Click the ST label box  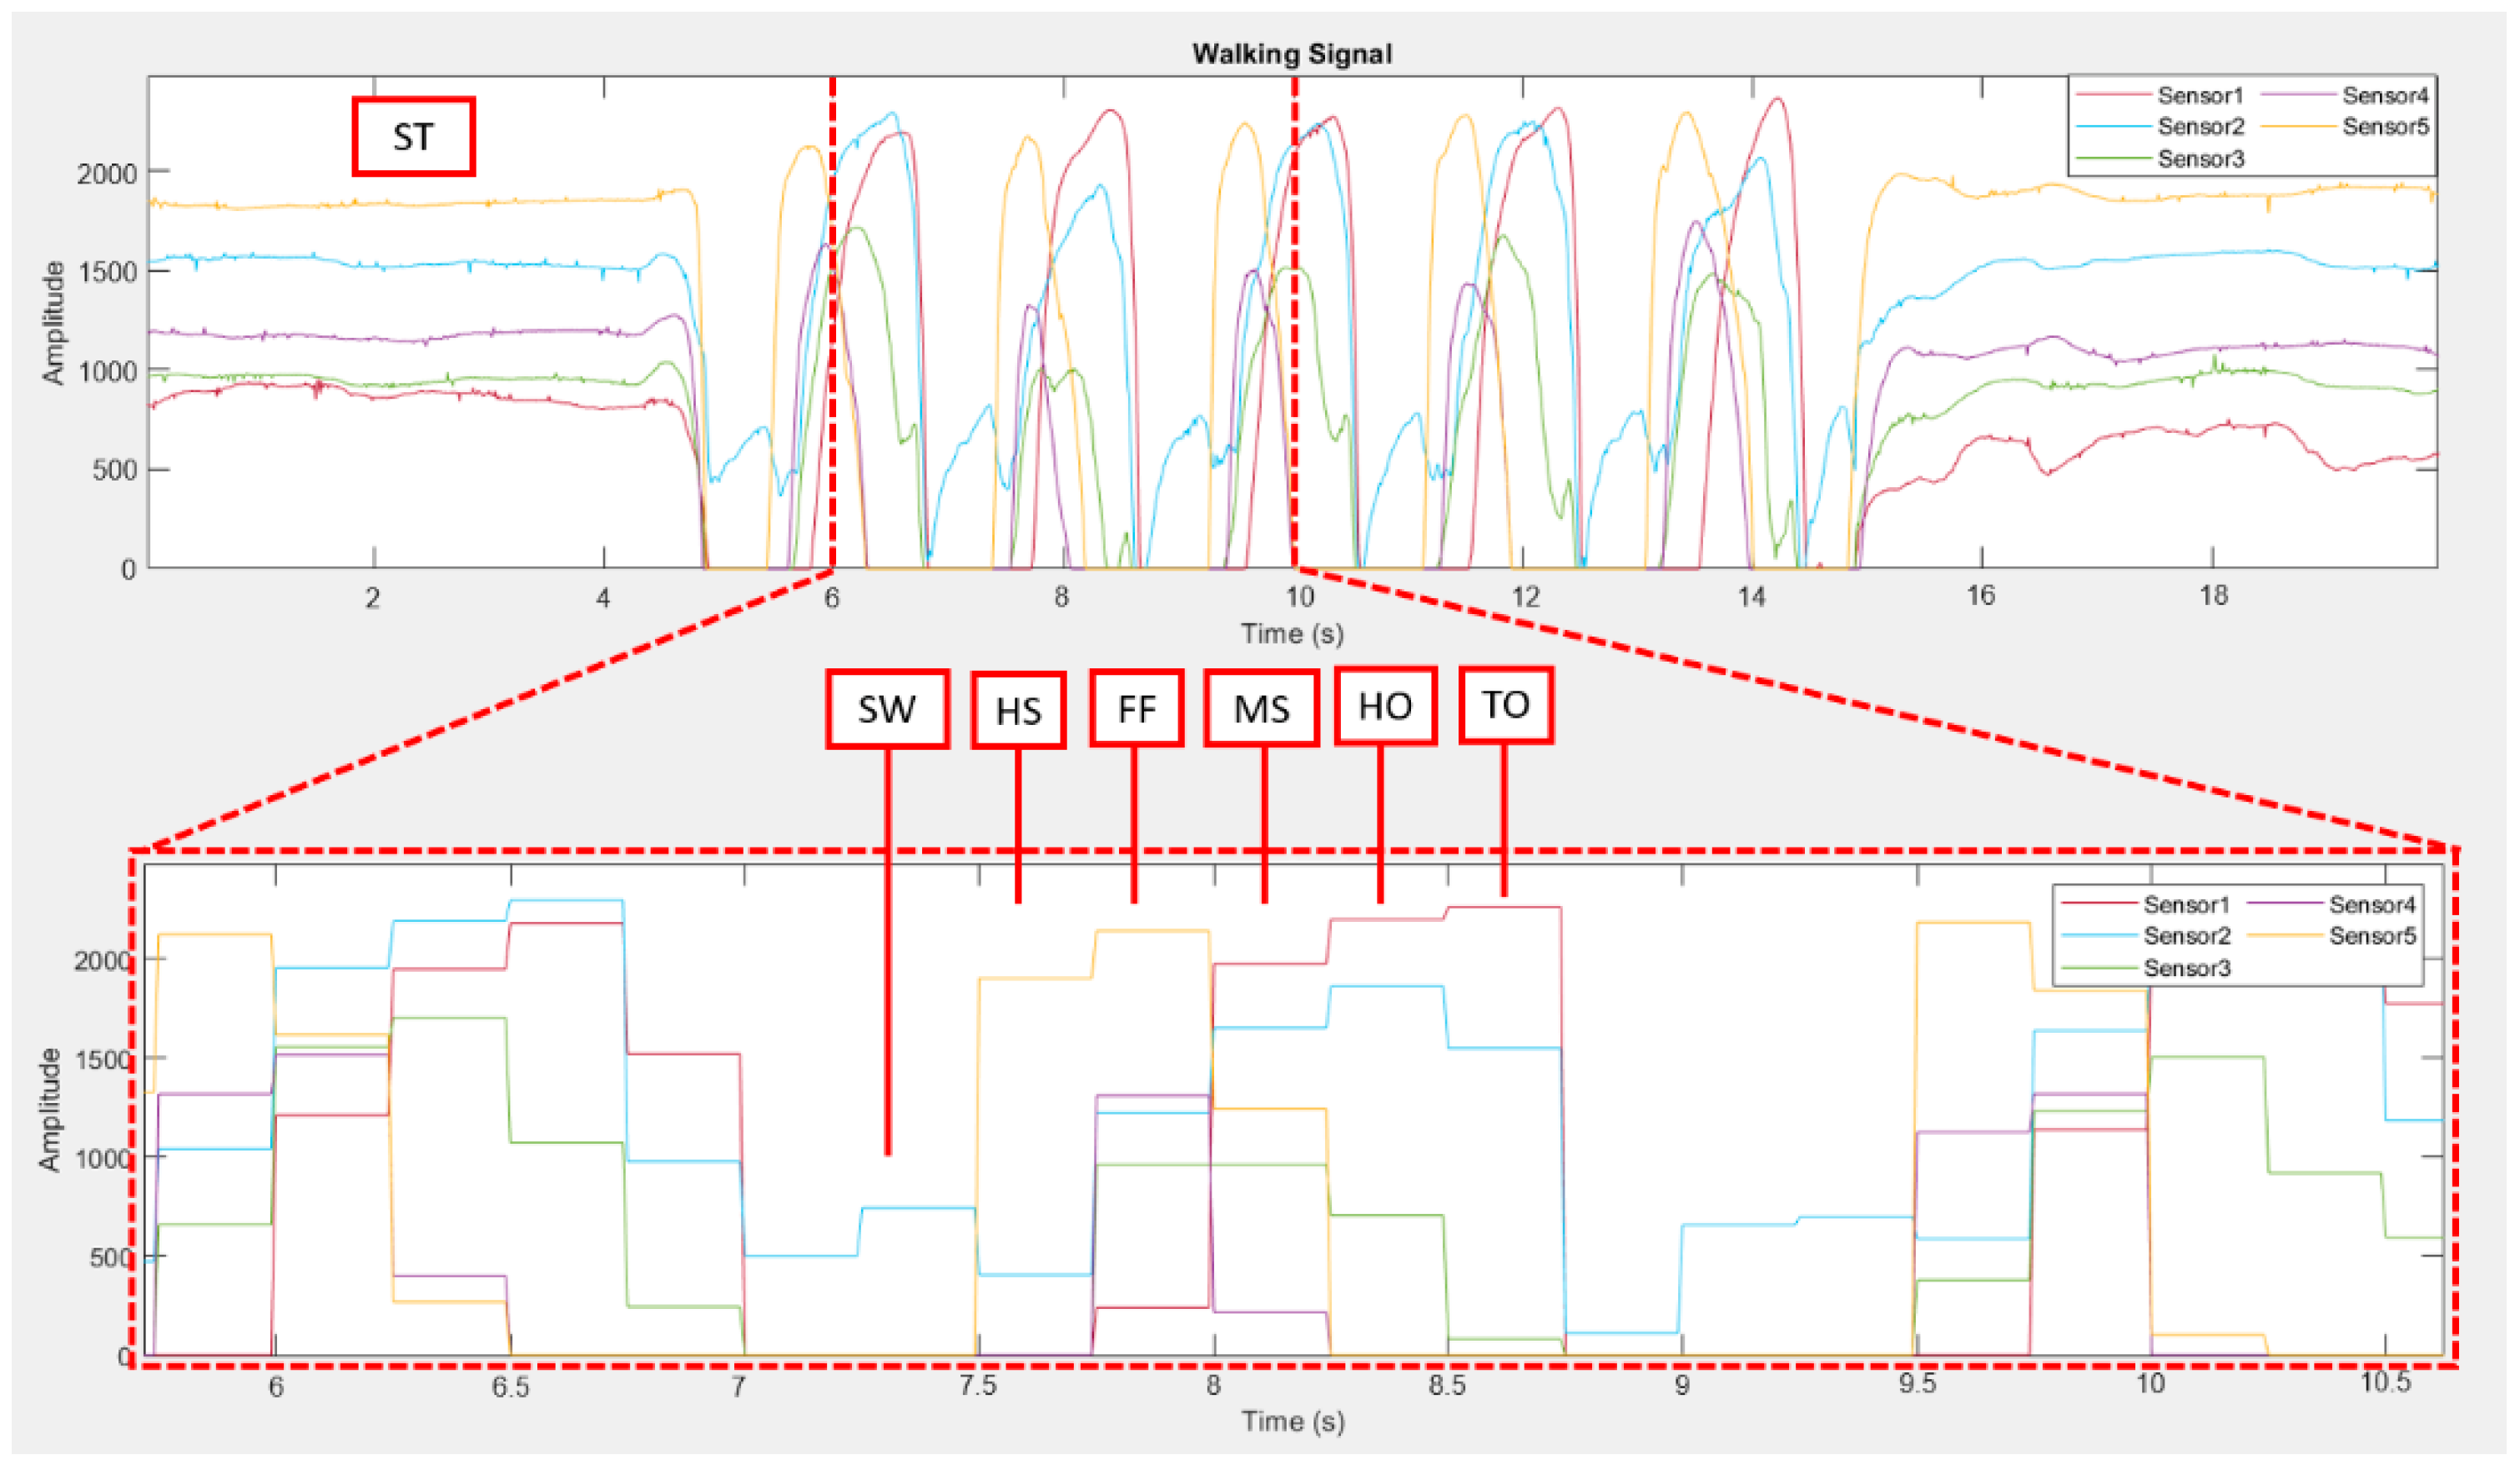[x=413, y=137]
